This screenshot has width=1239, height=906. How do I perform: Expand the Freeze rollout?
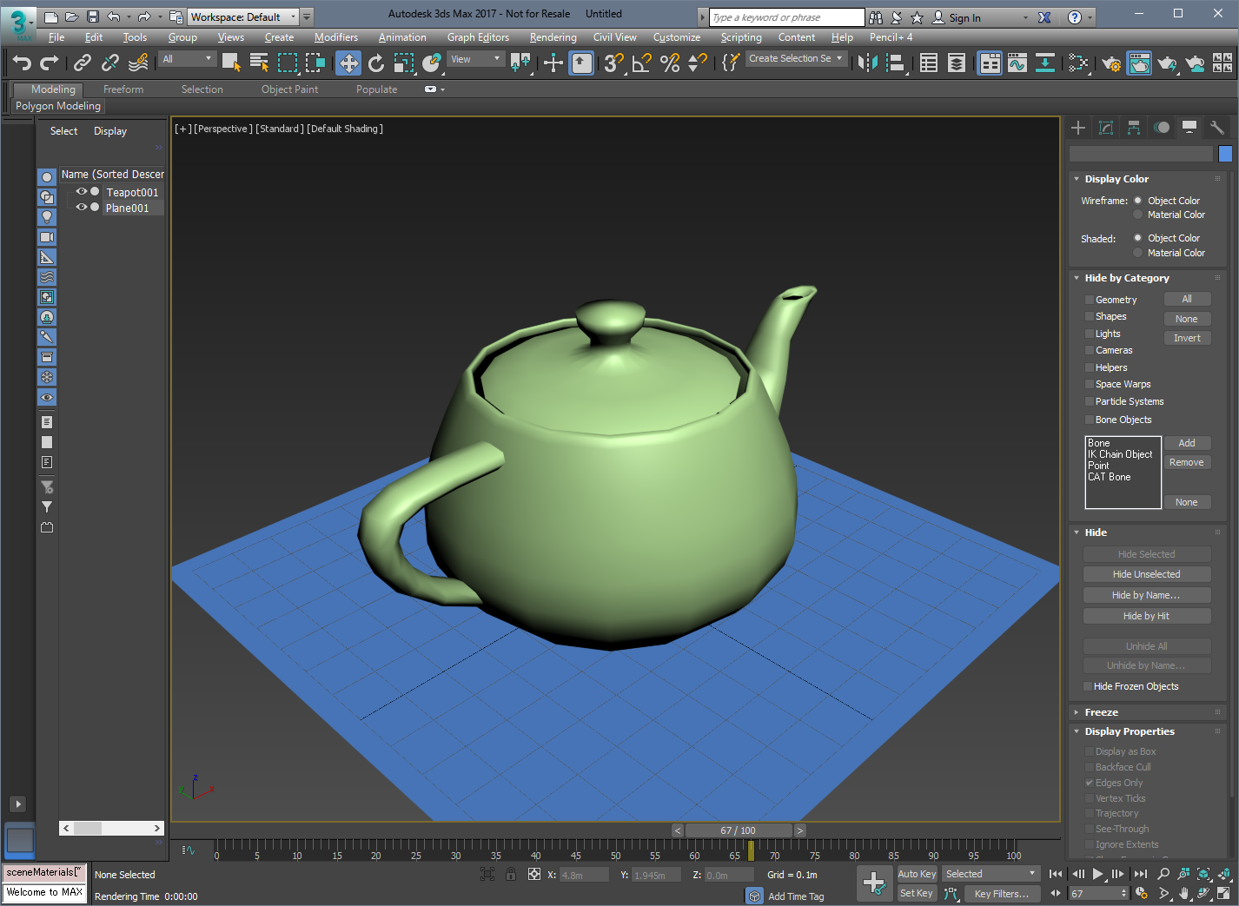click(x=1101, y=712)
